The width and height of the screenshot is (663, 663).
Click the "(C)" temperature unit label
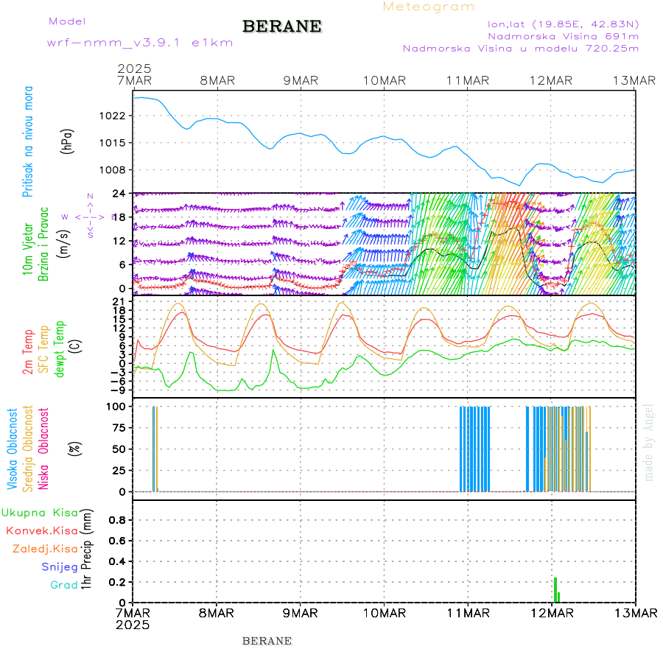point(76,346)
